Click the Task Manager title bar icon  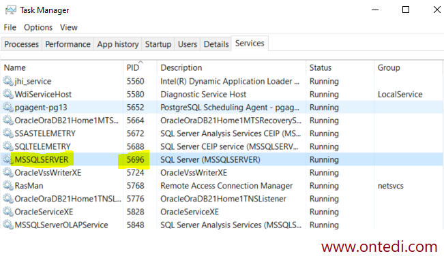[x=11, y=10]
